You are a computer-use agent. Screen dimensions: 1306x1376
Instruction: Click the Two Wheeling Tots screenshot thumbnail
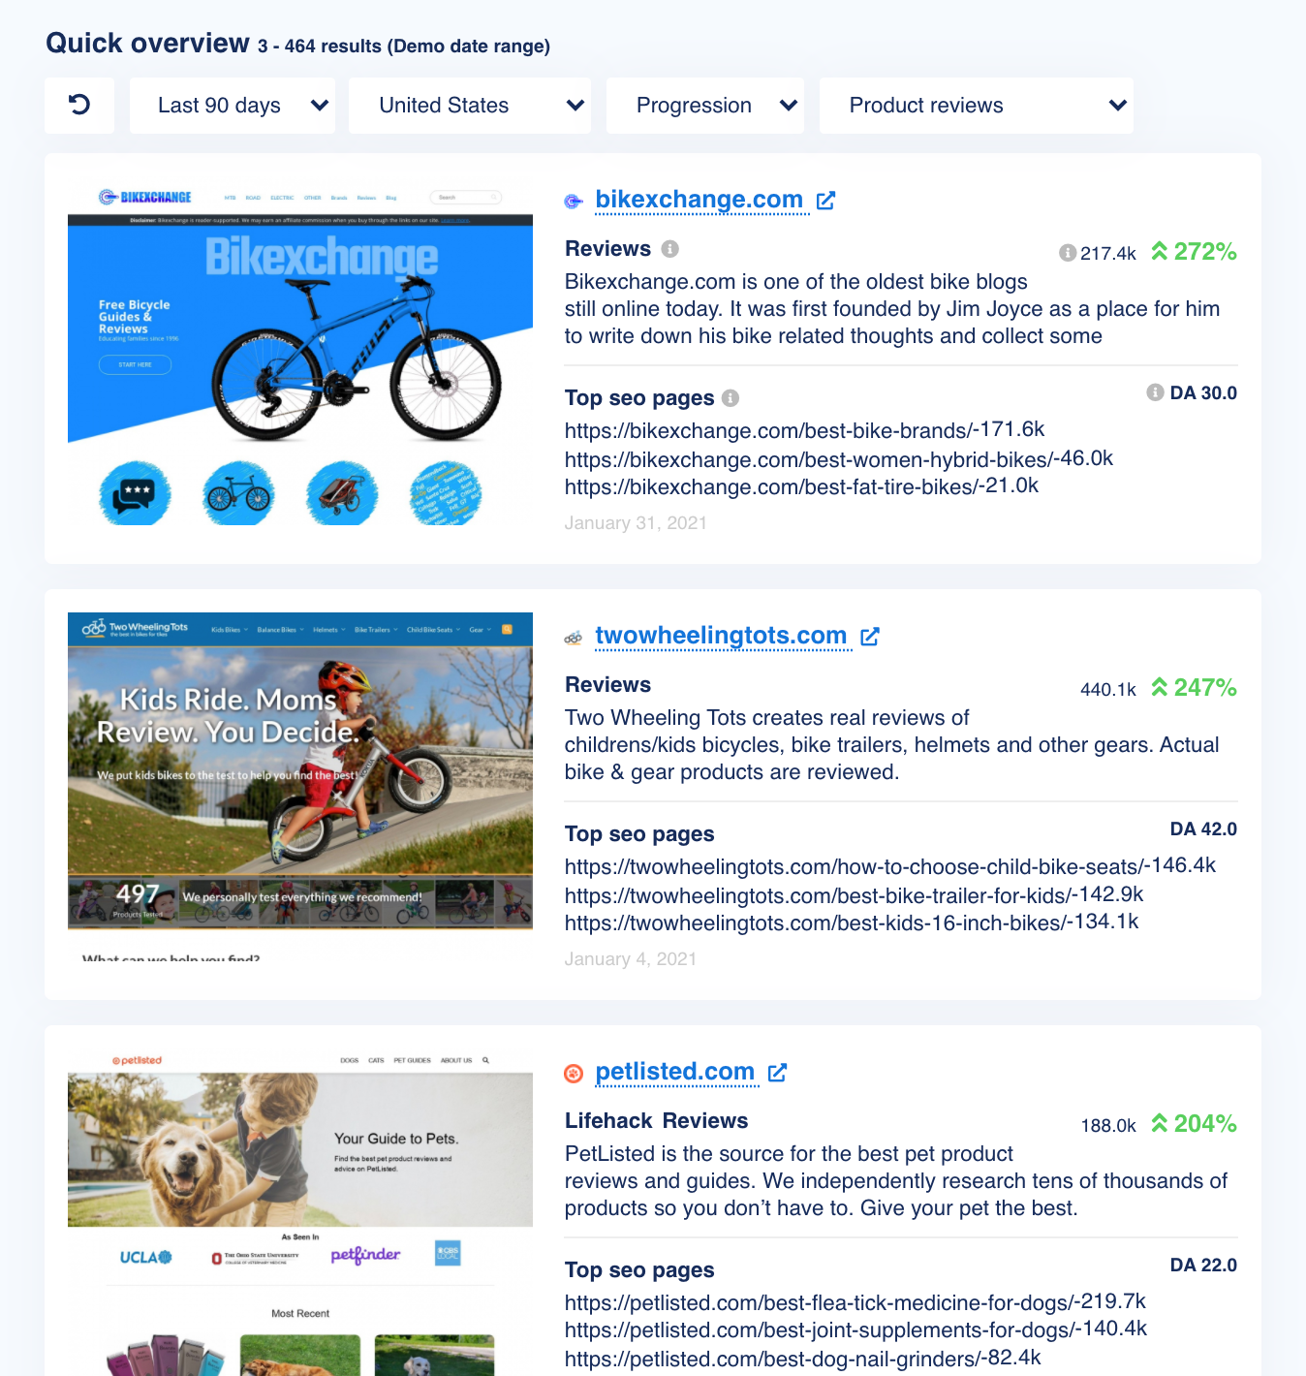(x=300, y=787)
